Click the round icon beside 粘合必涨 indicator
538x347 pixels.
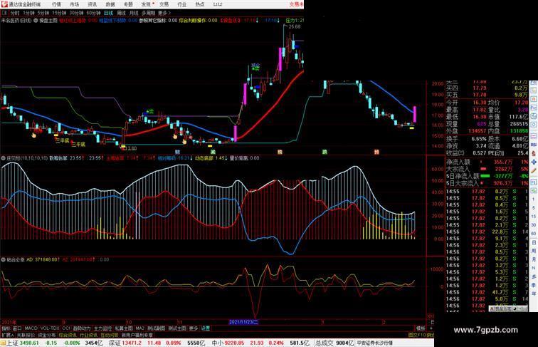[4, 260]
